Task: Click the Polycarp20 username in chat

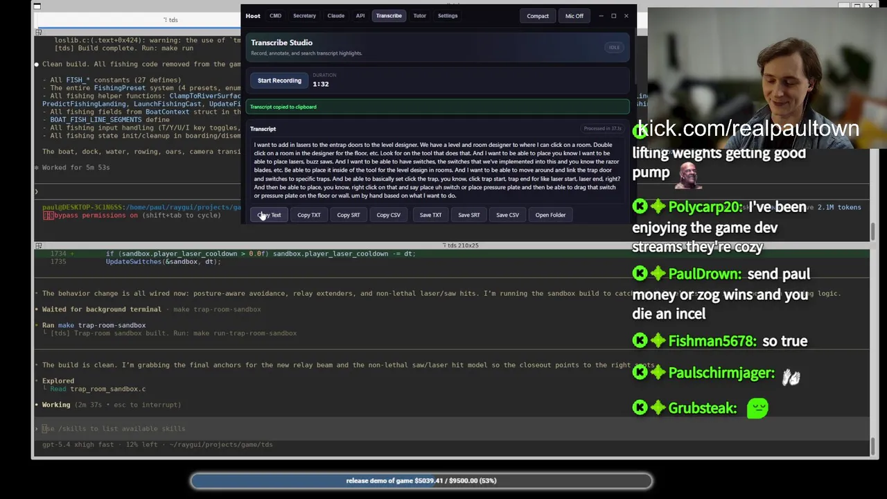Action: 705,207
